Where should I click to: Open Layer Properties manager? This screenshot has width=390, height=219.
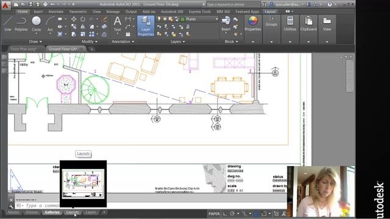click(146, 26)
